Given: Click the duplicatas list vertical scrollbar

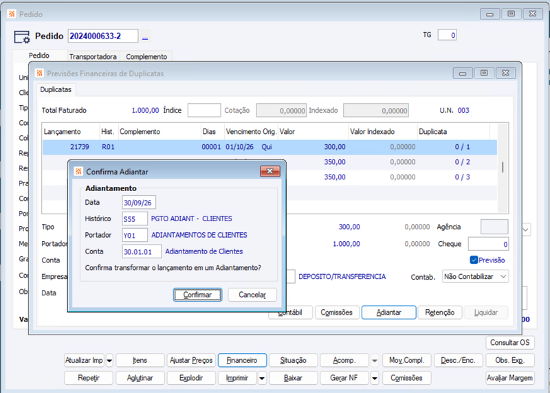Looking at the screenshot, I should pyautogui.click(x=503, y=168).
